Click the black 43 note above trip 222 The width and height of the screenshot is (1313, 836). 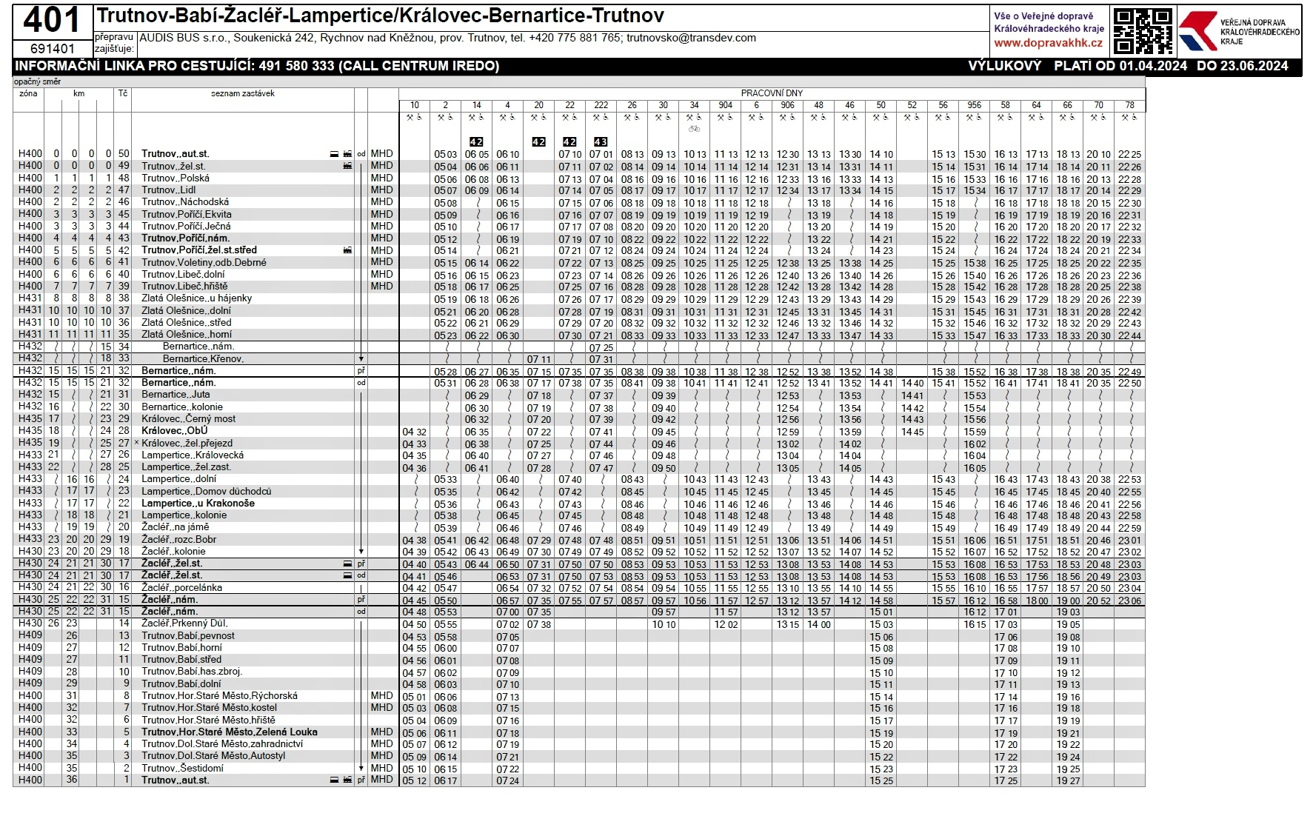tap(601, 141)
